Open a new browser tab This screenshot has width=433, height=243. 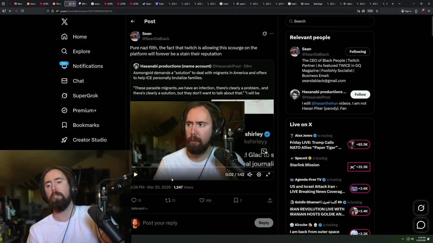[x=392, y=4]
